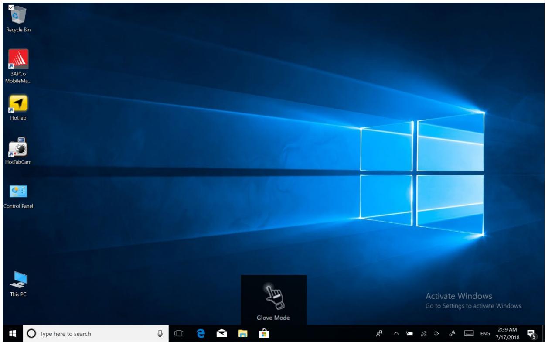The image size is (545, 342).
Task: Open Task View from the taskbar
Action: [x=178, y=334]
